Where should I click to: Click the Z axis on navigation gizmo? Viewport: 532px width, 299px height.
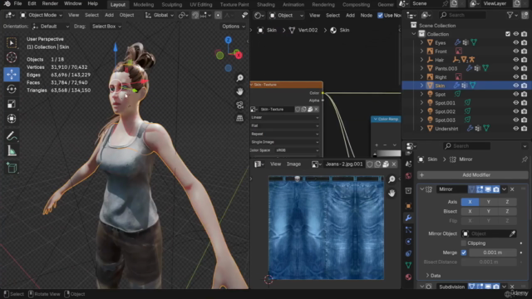pos(228,40)
